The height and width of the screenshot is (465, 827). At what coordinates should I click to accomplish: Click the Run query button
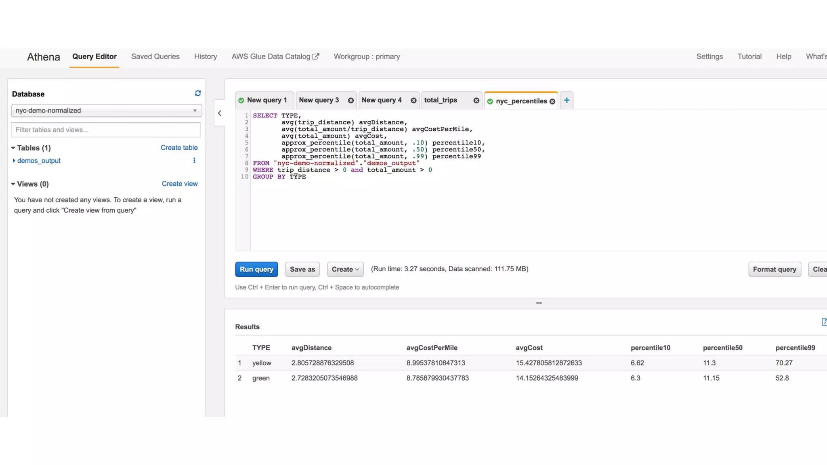(x=256, y=269)
